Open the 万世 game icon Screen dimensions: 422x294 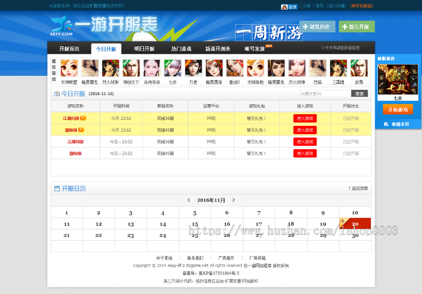(x=193, y=68)
